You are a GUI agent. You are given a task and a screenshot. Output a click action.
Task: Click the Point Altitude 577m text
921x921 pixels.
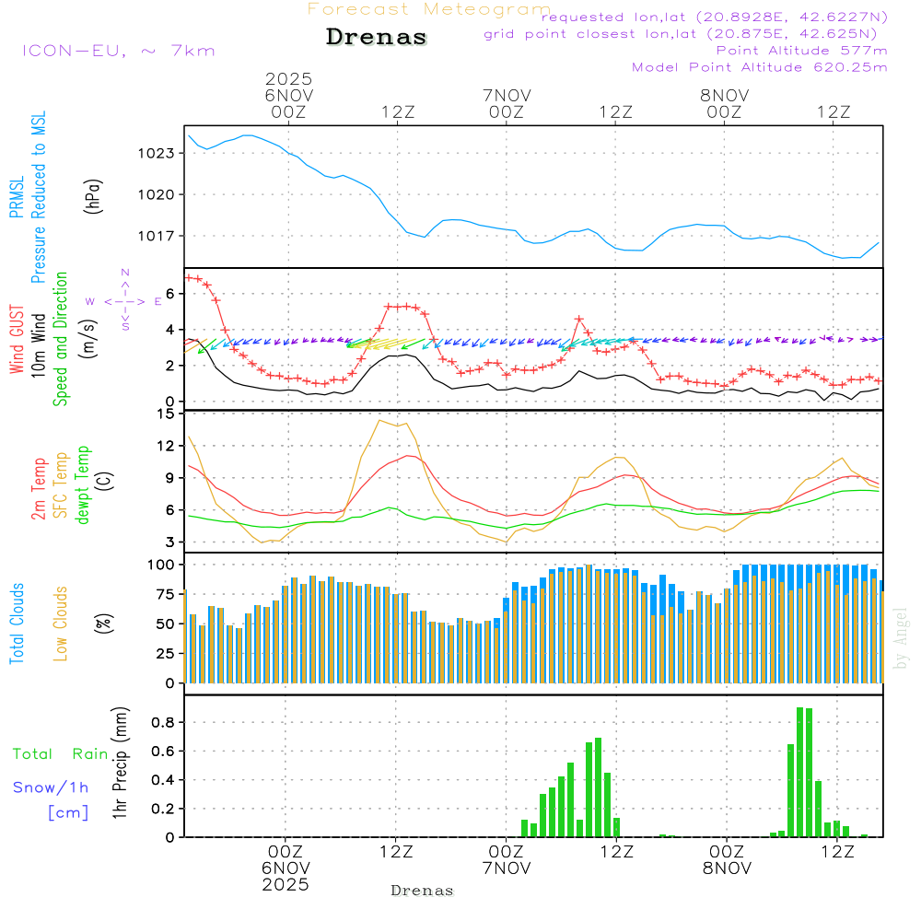pos(801,51)
